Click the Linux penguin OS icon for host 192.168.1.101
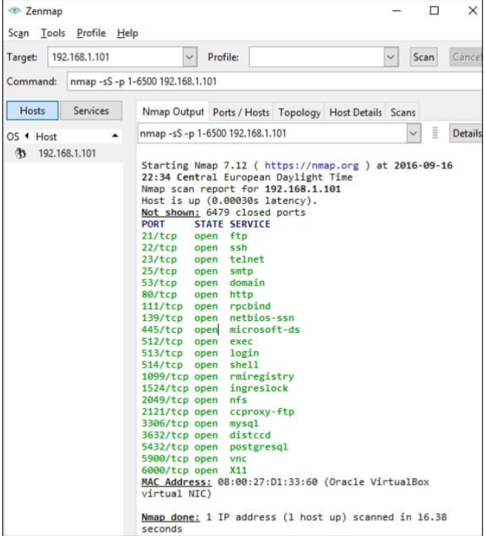This screenshot has width=486, height=536. 21,153
